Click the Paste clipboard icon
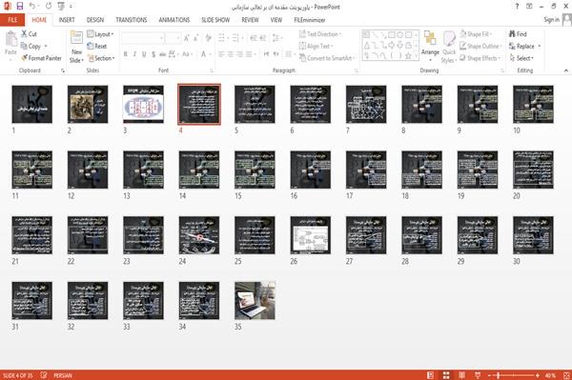This screenshot has height=380, width=572. pos(10,39)
